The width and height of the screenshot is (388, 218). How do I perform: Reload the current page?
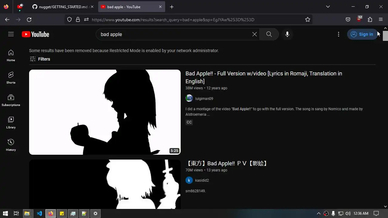coord(29,19)
